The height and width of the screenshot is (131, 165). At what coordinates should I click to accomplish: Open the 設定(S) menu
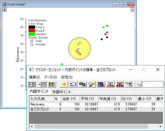(x=67, y=77)
